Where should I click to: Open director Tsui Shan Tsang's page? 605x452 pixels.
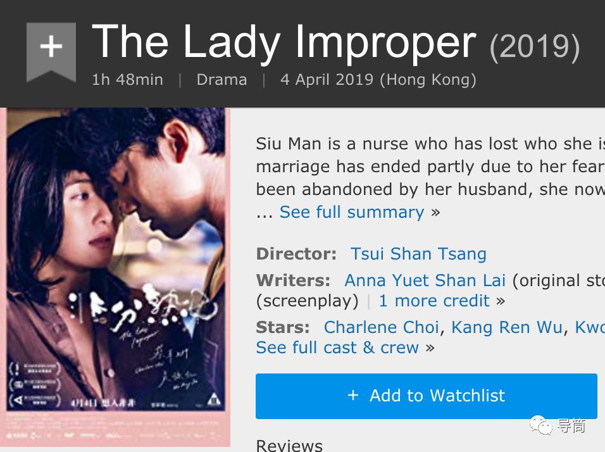pos(418,254)
